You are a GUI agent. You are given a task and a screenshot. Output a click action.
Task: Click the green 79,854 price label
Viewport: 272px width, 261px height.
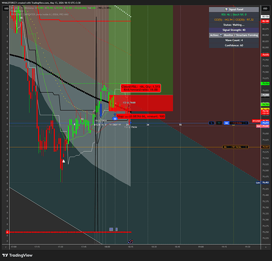[x=265, y=84]
